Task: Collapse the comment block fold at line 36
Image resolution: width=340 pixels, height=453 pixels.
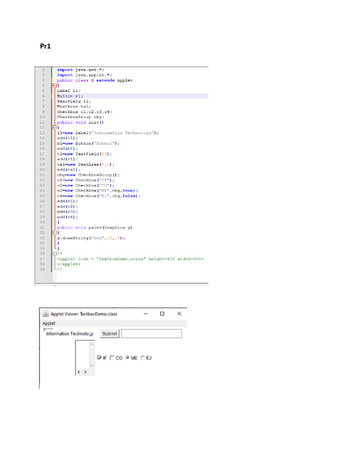Action: click(55, 253)
